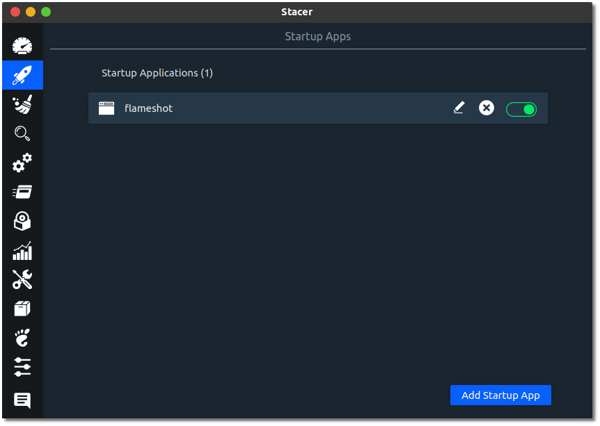Open Services via the gears icon
The image size is (600, 426).
tap(22, 163)
